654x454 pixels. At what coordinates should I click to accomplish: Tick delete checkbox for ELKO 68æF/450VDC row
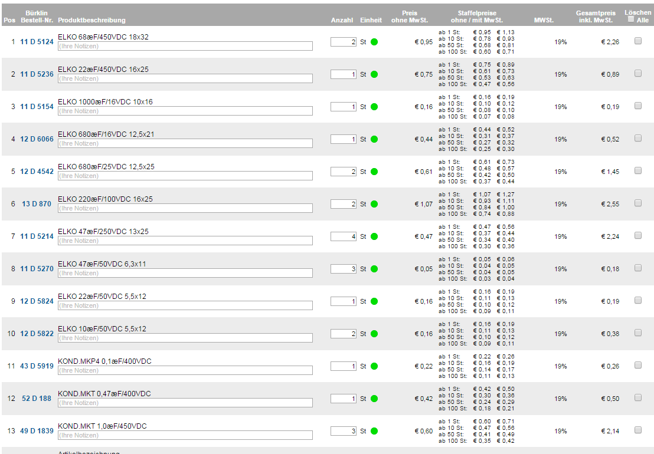[637, 41]
